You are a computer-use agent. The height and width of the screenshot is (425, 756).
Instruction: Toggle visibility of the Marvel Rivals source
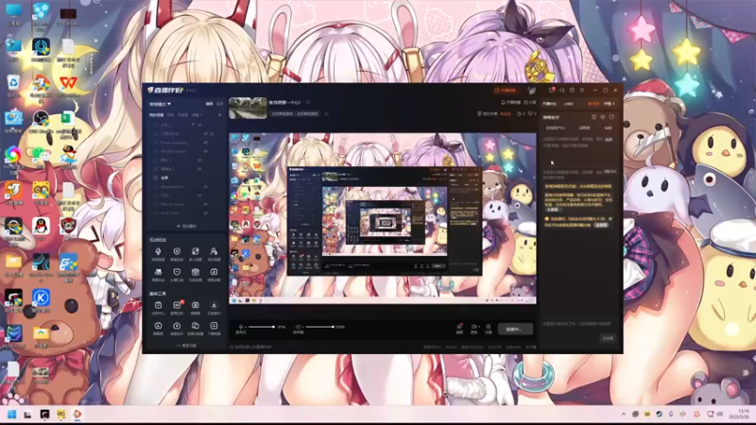coord(205,204)
